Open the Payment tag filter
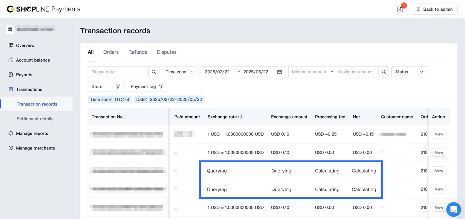 click(x=147, y=87)
